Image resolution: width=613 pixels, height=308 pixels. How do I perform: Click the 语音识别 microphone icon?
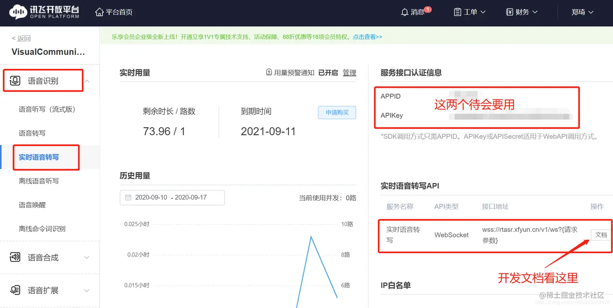coord(15,81)
